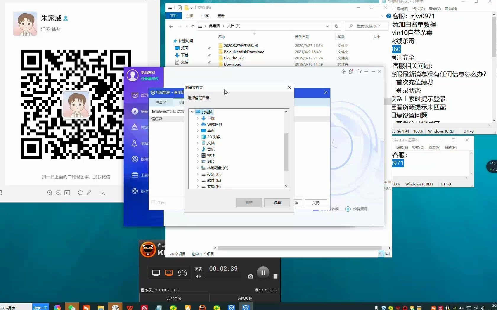Expand the 办公 (D:) drive node

point(198,174)
